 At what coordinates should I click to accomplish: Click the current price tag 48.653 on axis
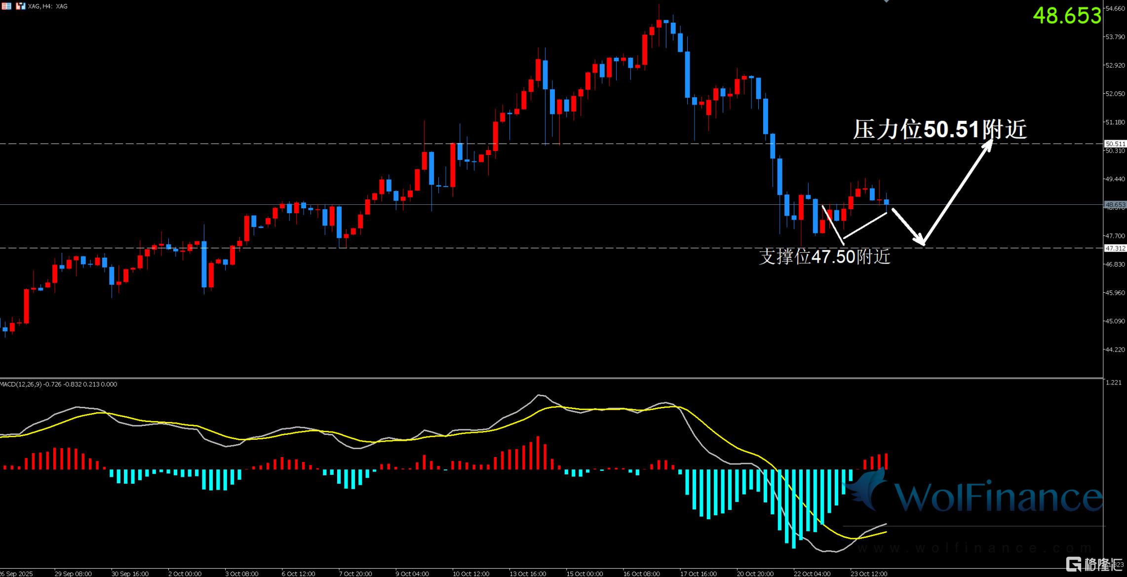(x=1115, y=204)
